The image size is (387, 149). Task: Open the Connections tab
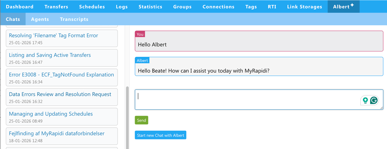218,7
